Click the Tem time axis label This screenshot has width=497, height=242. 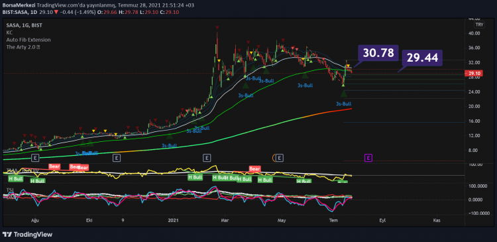tap(333, 220)
